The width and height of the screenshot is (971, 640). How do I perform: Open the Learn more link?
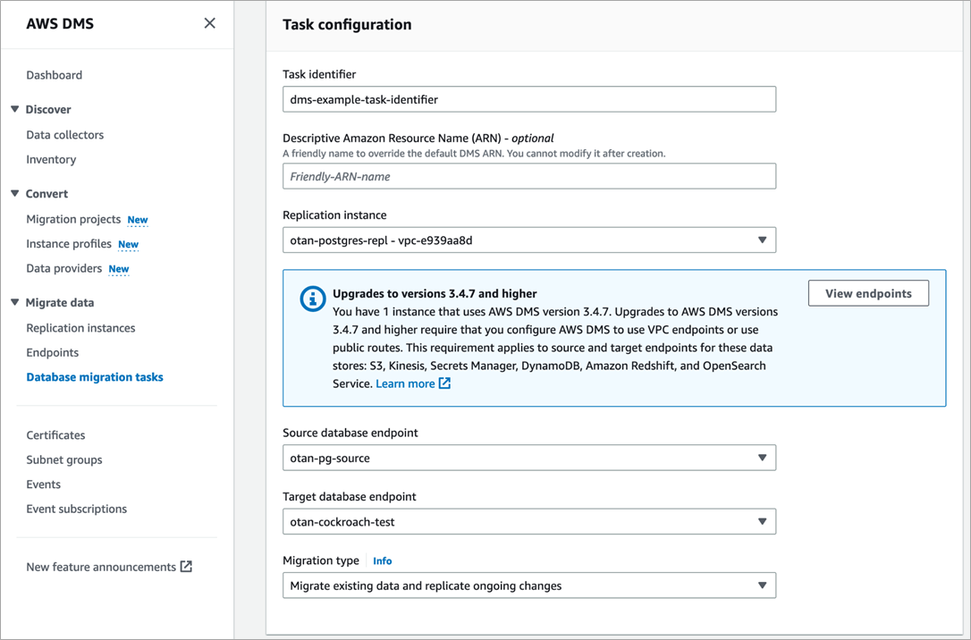coord(405,383)
